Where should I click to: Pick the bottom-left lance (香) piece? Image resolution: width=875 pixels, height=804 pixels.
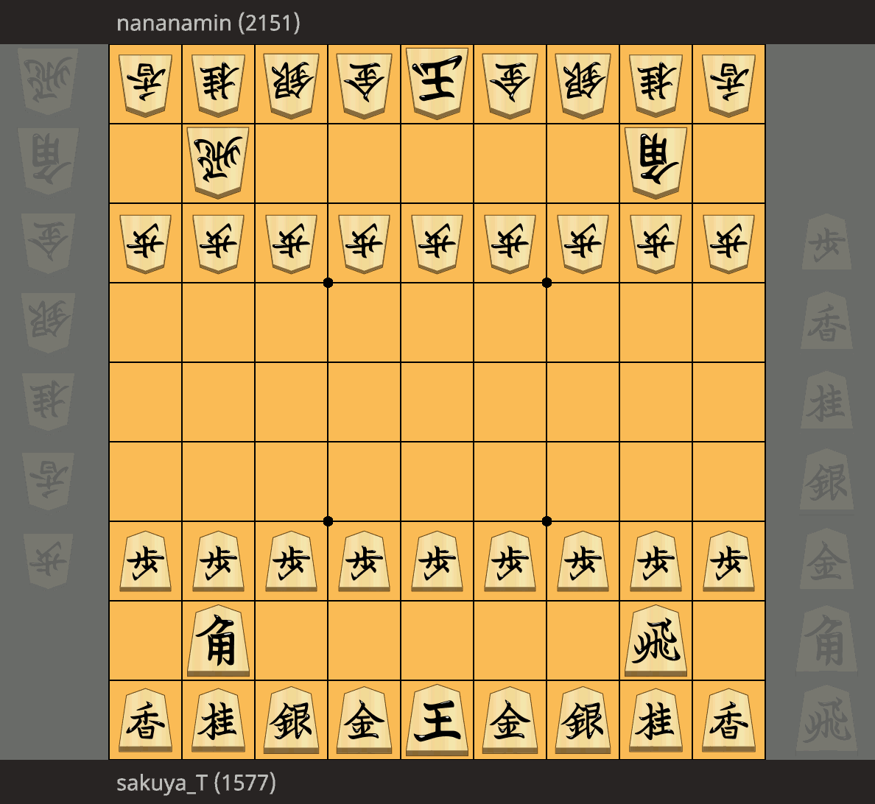pos(146,720)
